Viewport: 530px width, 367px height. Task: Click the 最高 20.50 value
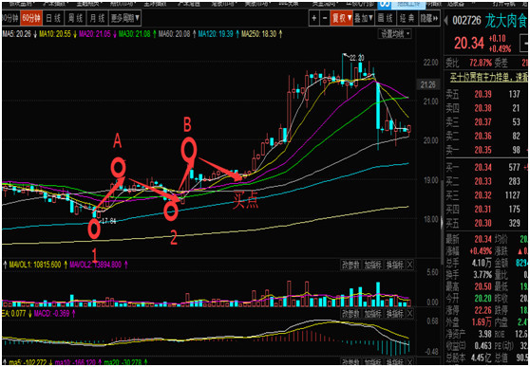click(x=483, y=287)
